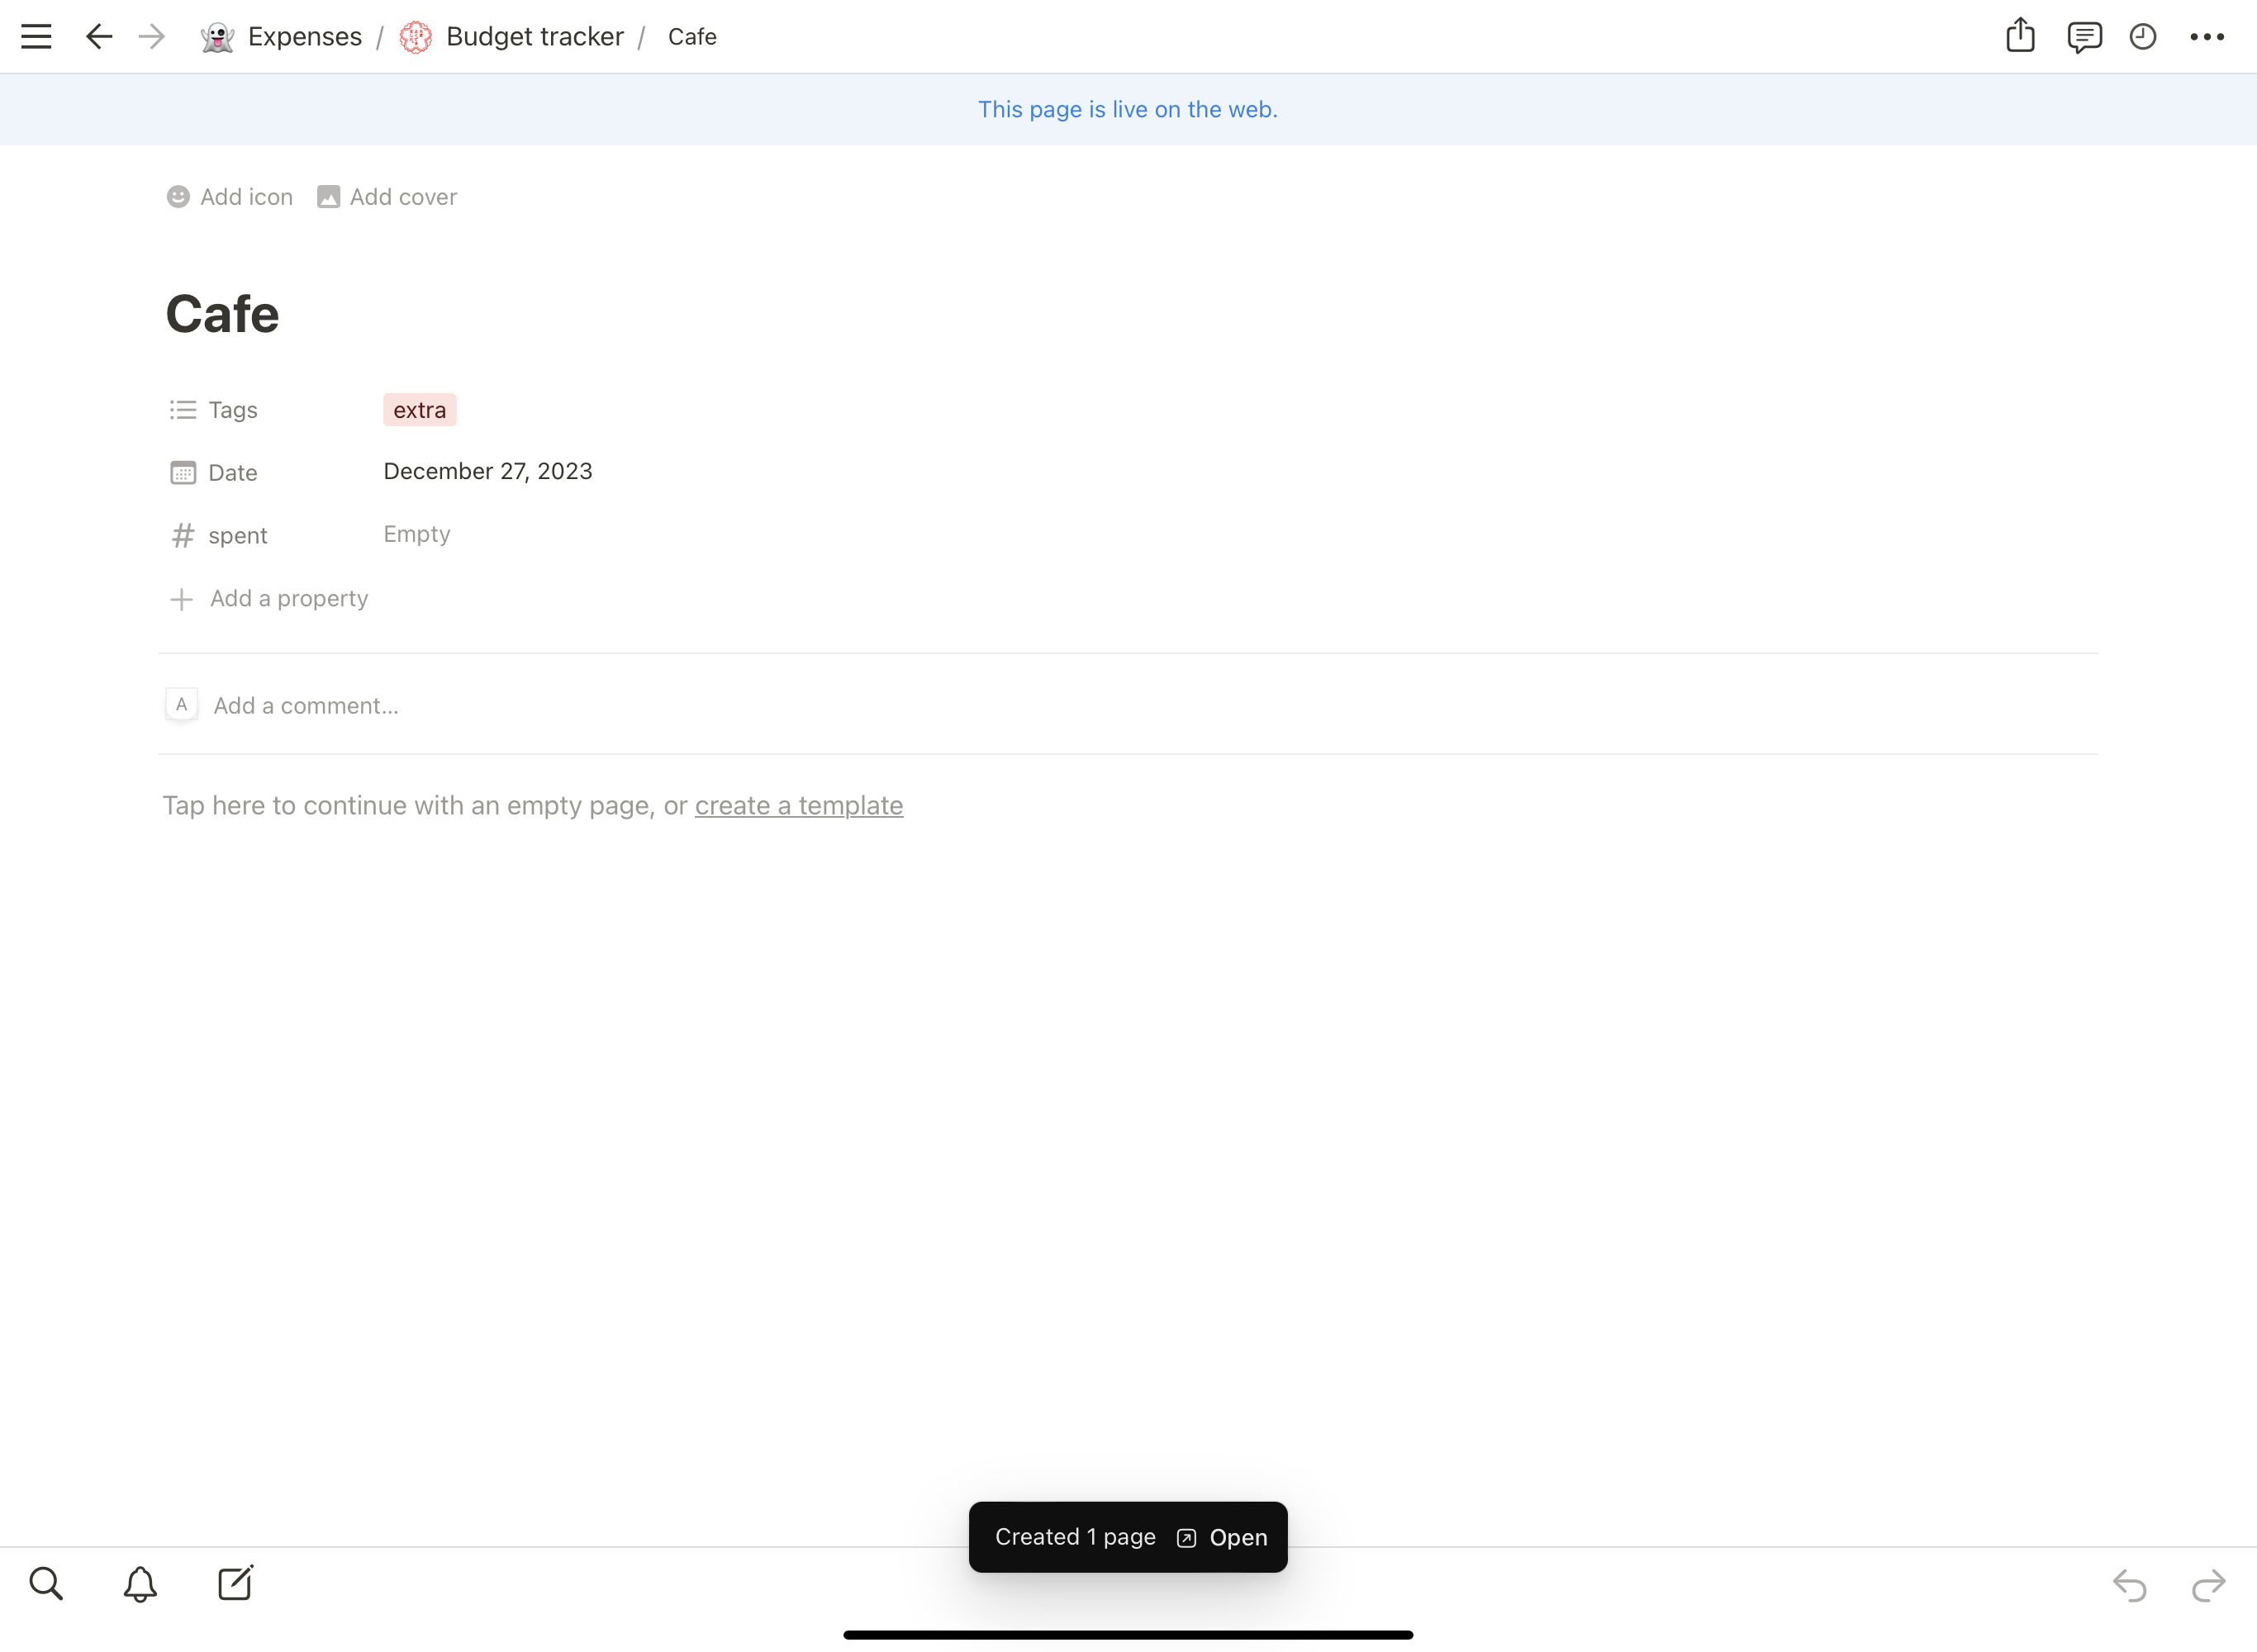Open the comments panel icon

[2084, 37]
